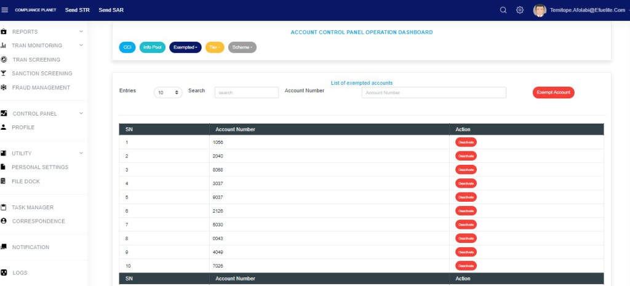This screenshot has width=630, height=286.
Task: Open the Scheme dropdown button
Action: pos(242,47)
